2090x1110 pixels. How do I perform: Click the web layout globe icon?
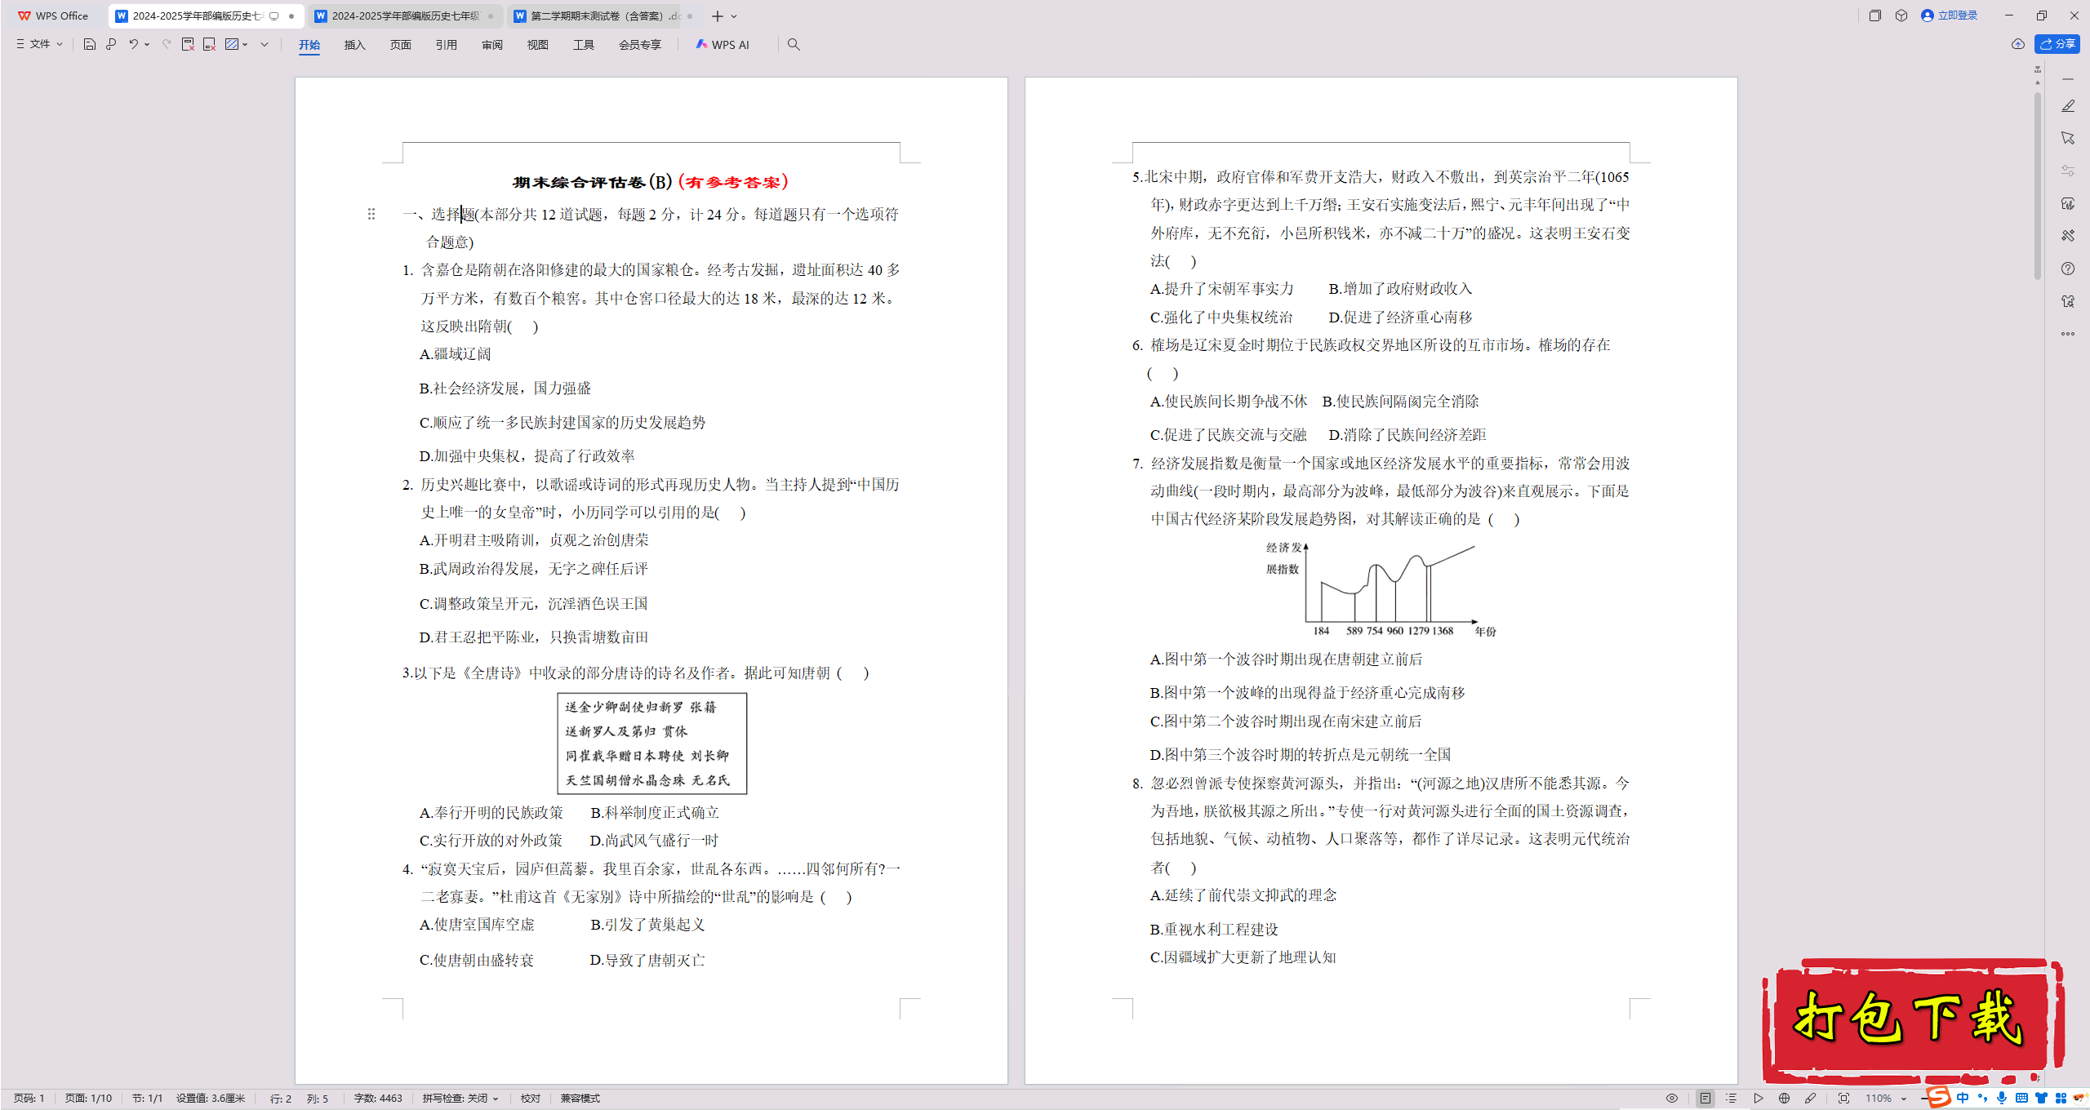tap(1784, 1098)
